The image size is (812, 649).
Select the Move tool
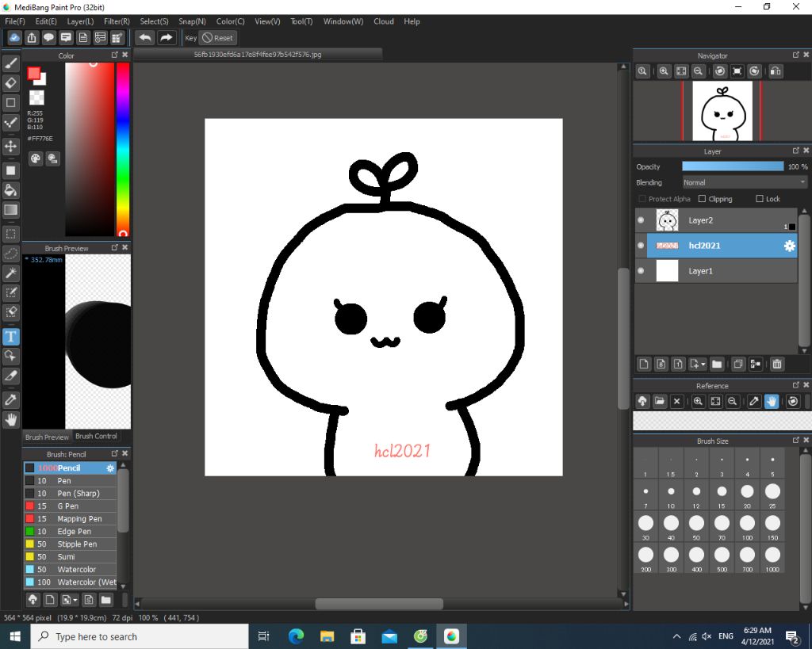pos(11,147)
